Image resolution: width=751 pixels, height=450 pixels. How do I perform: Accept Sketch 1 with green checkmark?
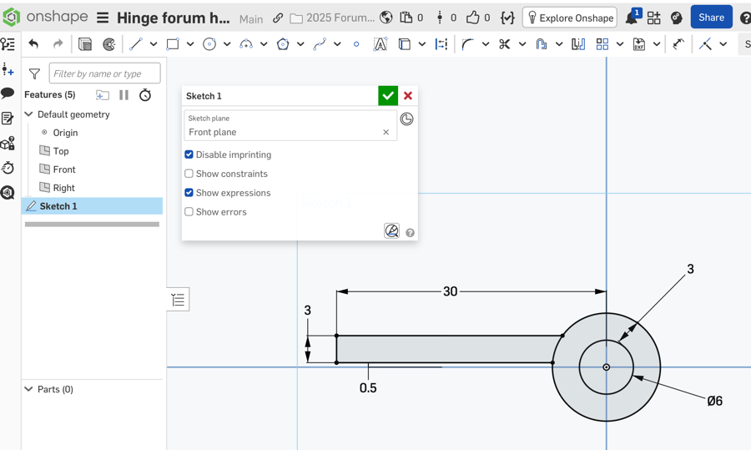[388, 96]
